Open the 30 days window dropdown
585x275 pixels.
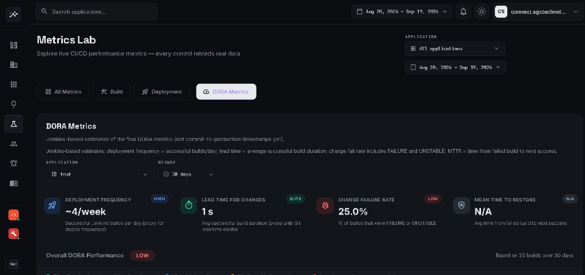(189, 174)
